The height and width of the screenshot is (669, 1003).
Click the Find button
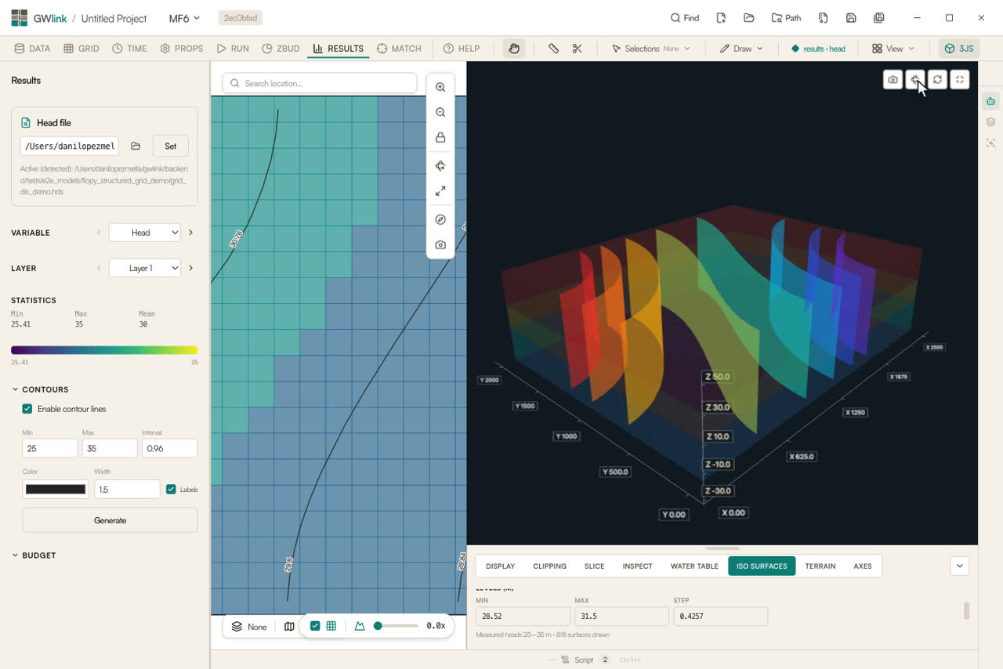pyautogui.click(x=685, y=18)
